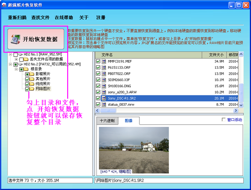Sort by the 文件名 column header
Viewport: 251px width, 190px height.
149,55
